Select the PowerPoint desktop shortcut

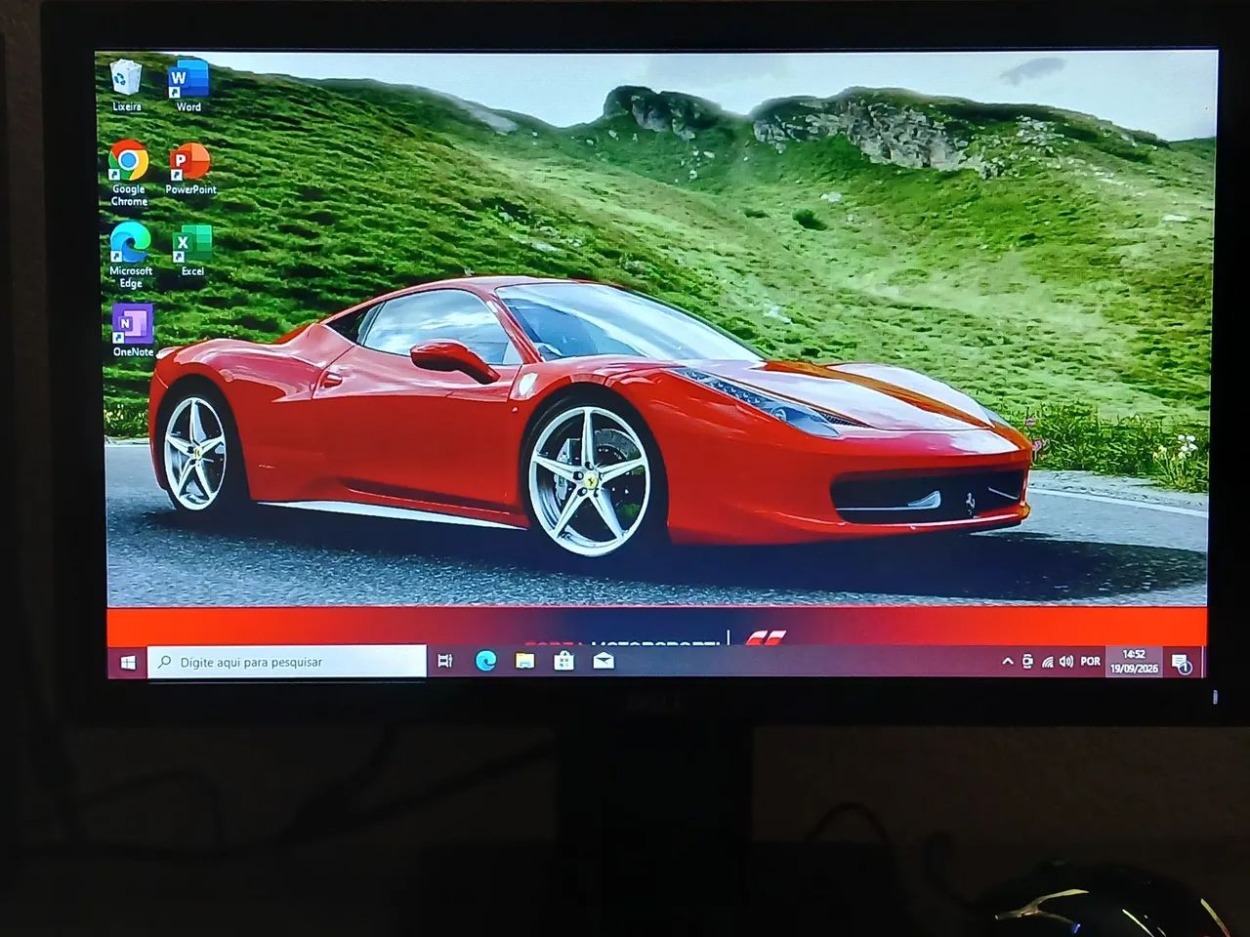[x=190, y=168]
